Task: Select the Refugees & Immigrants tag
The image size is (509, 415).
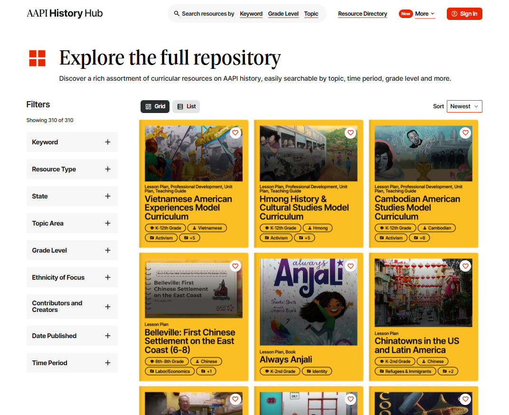Action: tap(405, 371)
